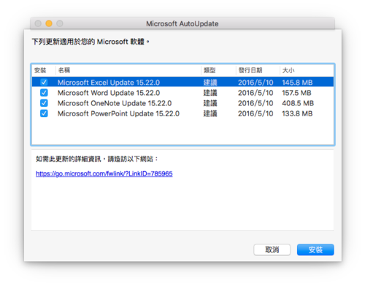
Task: Toggle the Microsoft PowerPoint Update install checkbox
Action: point(44,113)
